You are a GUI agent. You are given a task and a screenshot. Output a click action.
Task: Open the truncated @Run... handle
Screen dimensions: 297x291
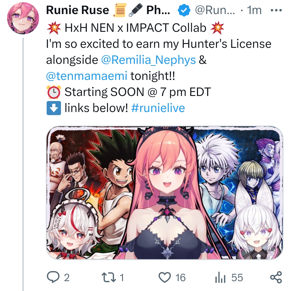[x=215, y=10]
